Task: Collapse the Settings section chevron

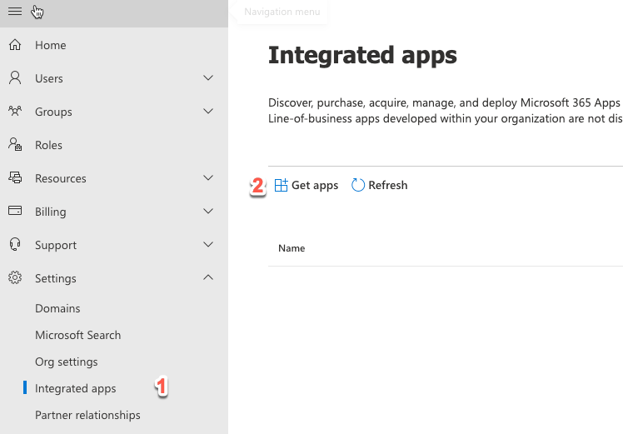Action: (x=208, y=277)
